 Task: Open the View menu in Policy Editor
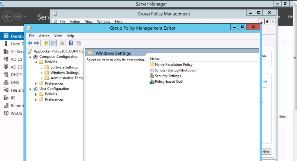(58, 36)
